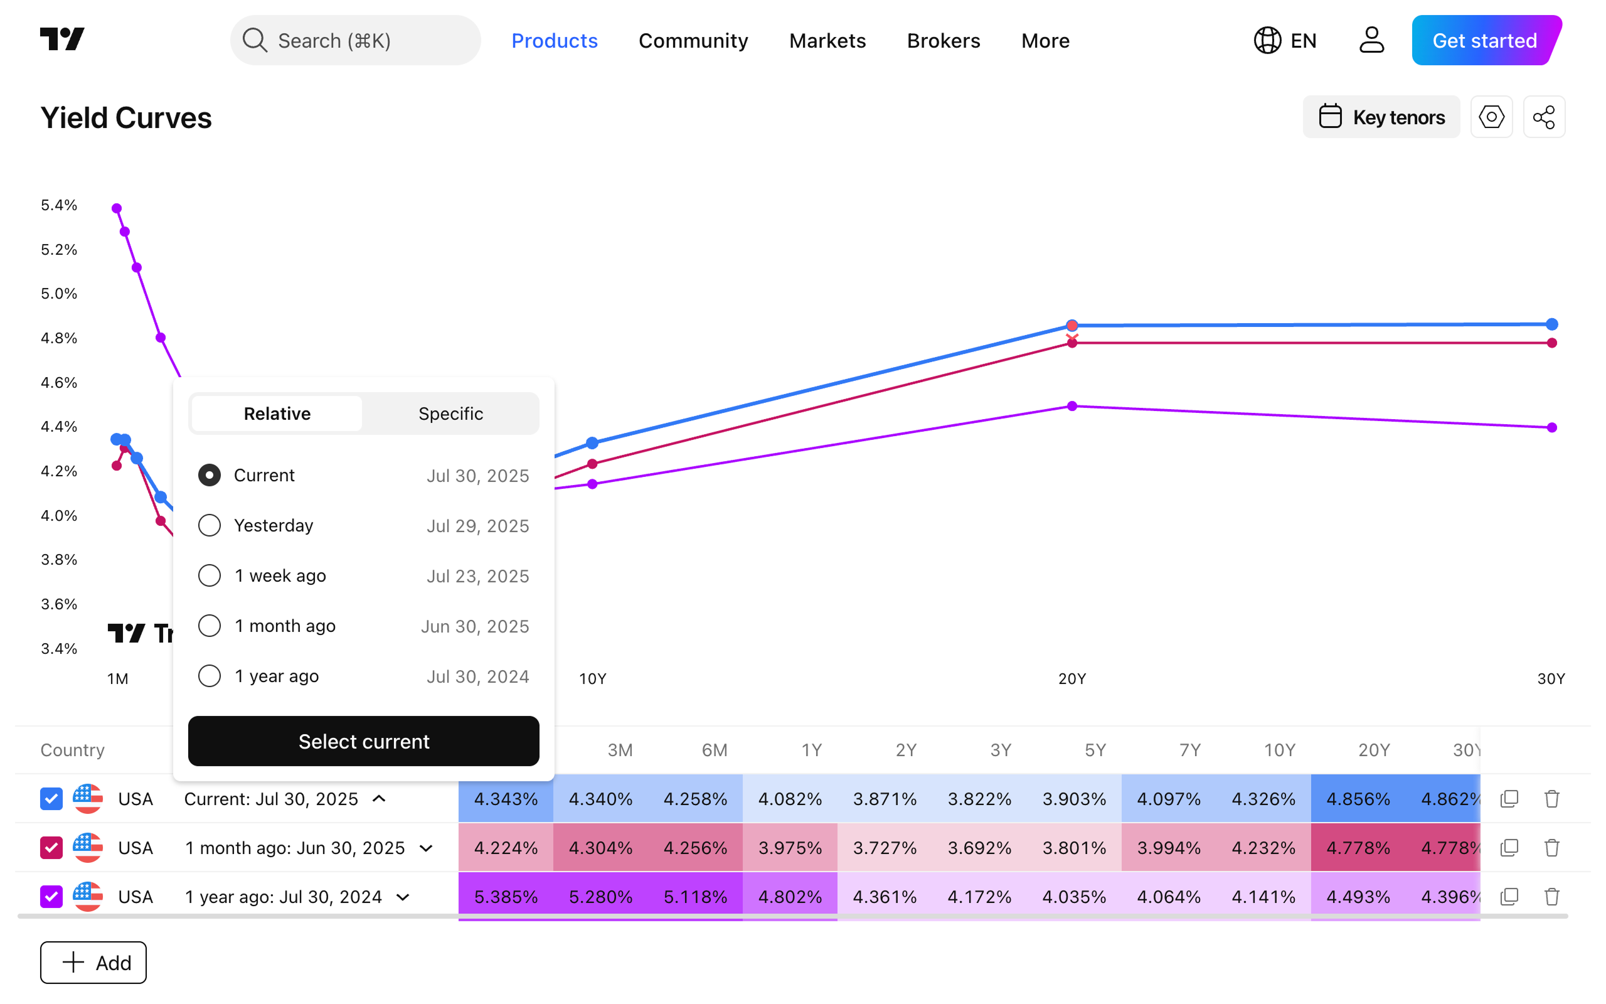This screenshot has height=1004, width=1606.
Task: Duplicate the Current Jul 30, 2025 row
Action: pyautogui.click(x=1509, y=799)
